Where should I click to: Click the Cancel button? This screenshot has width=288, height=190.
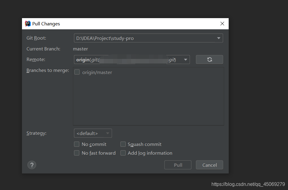209,165
